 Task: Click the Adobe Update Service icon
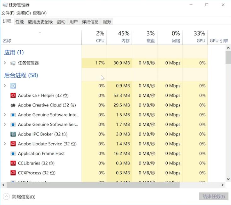coord(13,144)
